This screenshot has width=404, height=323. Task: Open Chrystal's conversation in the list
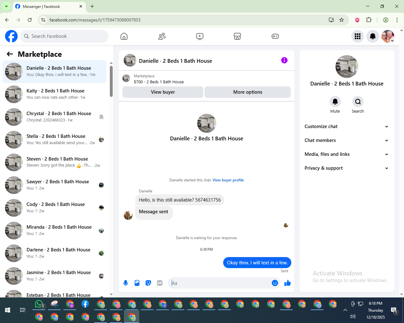pos(55,117)
